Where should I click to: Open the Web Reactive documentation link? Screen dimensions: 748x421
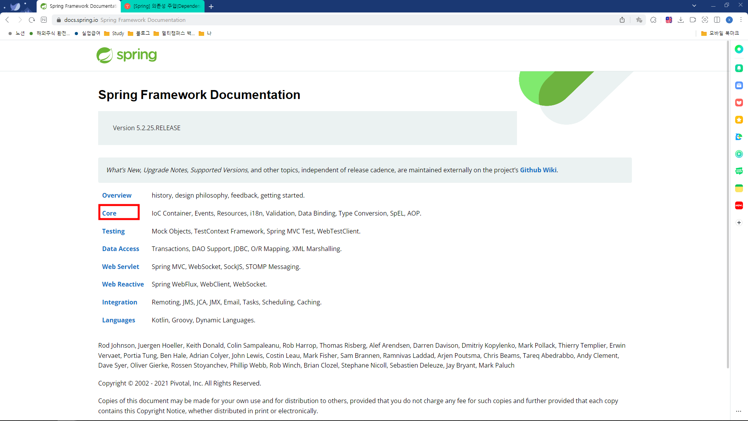point(123,284)
